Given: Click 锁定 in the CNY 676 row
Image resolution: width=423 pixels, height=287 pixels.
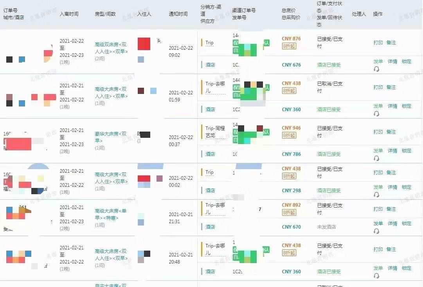Looking at the screenshot, I should pos(406,61).
